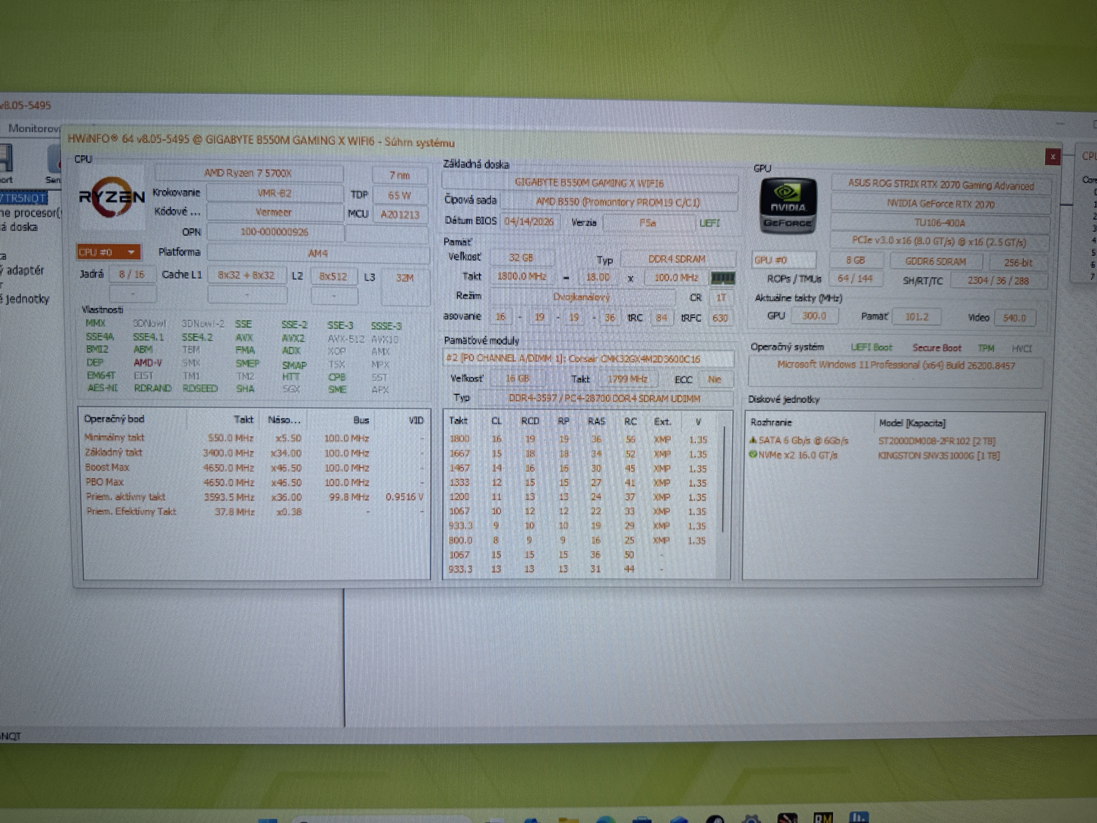Click the 'Dvojkanálový' memory mode value
The height and width of the screenshot is (823, 1097).
pos(581,297)
